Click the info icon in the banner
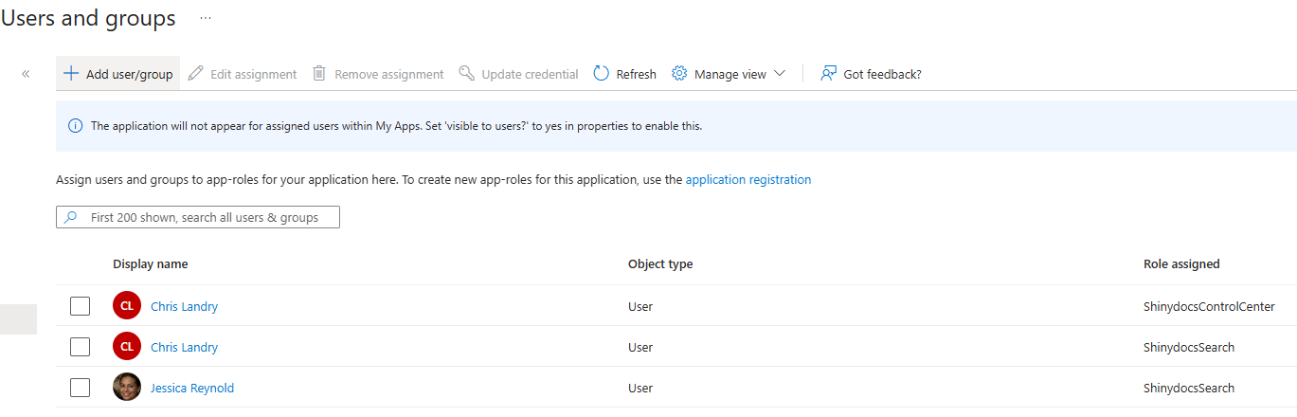 point(76,126)
